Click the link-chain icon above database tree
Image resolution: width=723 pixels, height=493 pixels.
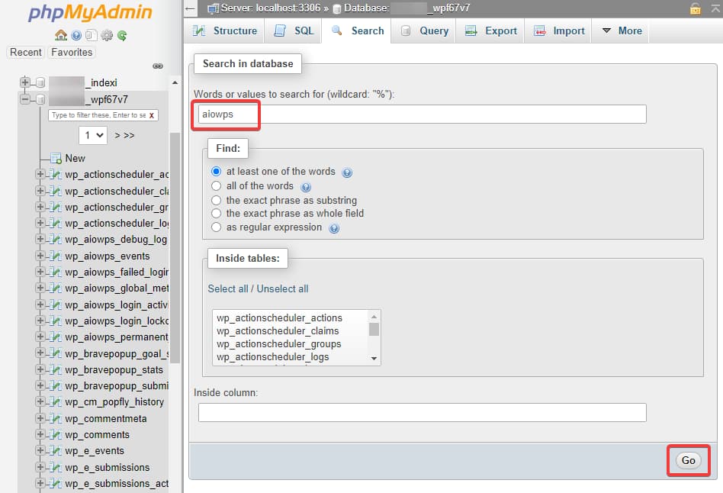pyautogui.click(x=158, y=66)
